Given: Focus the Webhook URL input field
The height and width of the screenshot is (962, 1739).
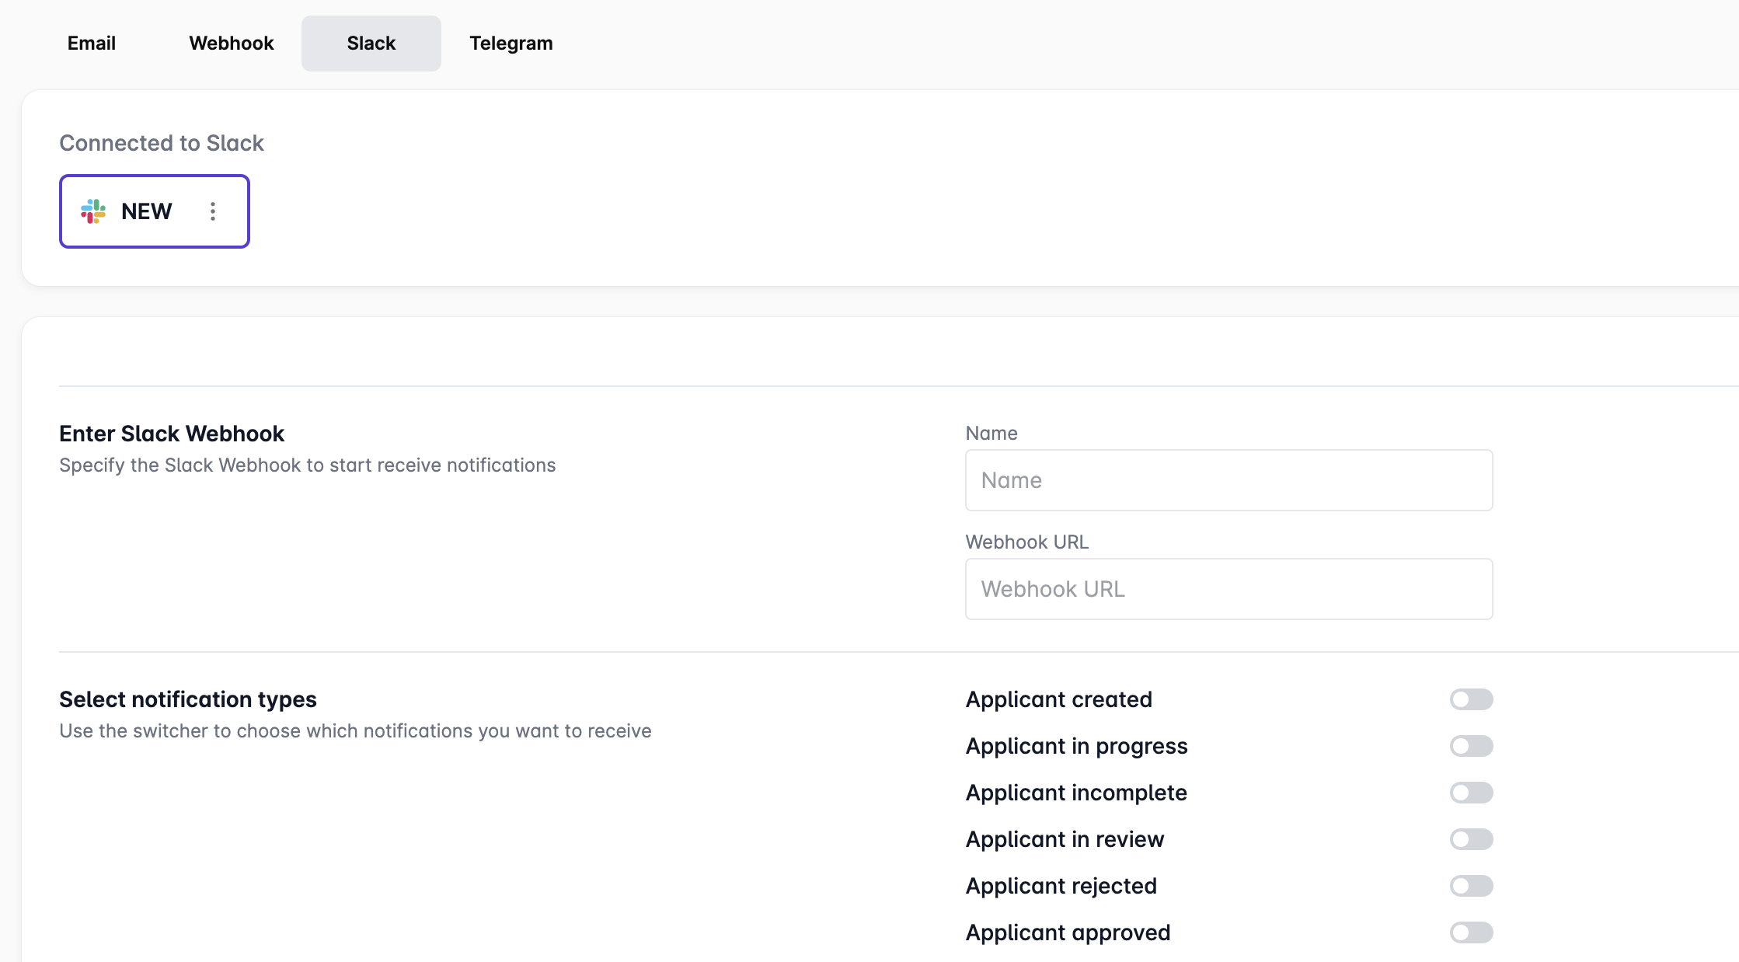Looking at the screenshot, I should [x=1228, y=589].
